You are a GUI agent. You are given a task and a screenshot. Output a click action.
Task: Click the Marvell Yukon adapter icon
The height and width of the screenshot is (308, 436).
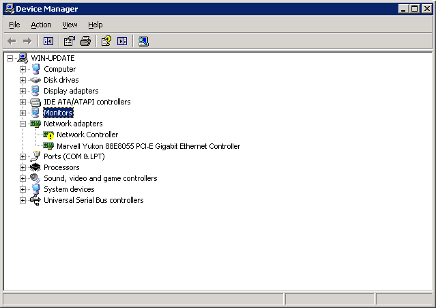click(x=48, y=145)
